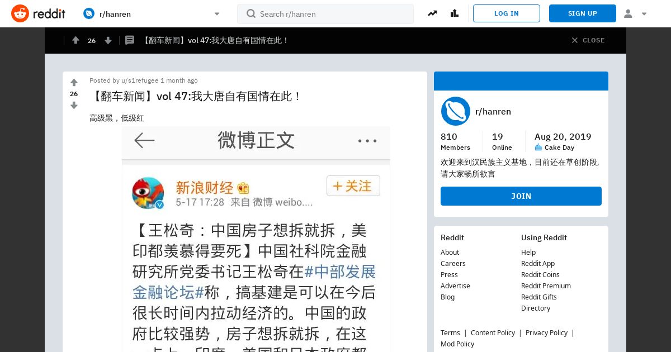Focus the Search r/hanren field

click(x=325, y=14)
